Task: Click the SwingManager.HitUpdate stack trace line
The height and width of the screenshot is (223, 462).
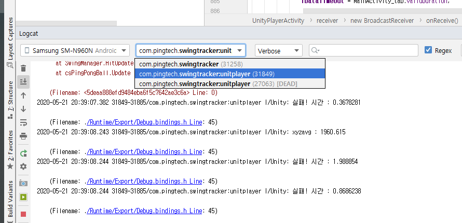Action: coord(94,63)
